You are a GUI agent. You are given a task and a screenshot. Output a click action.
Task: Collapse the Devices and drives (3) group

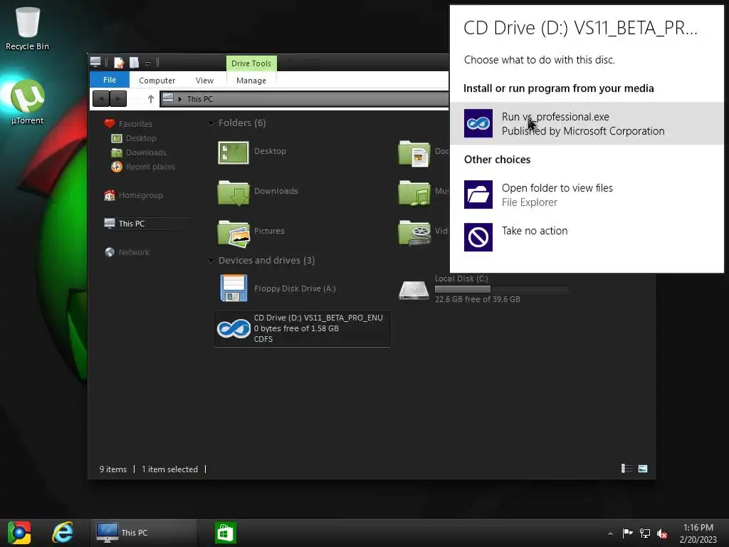[211, 261]
